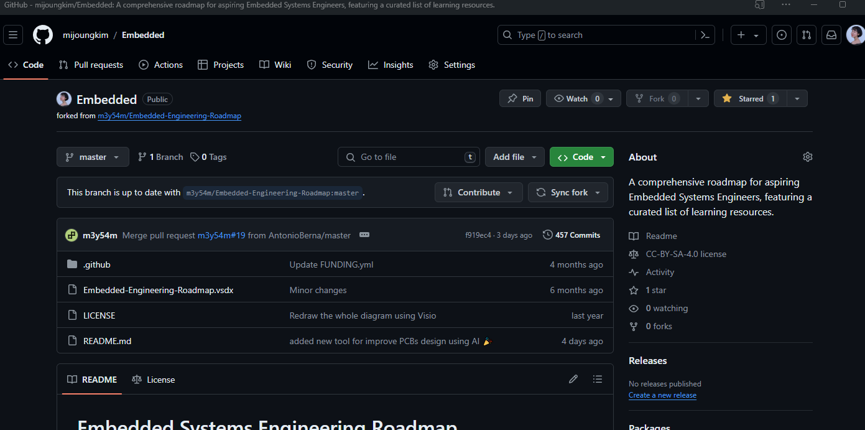865x430 pixels.
Task: Open the master branch selector
Action: pyautogui.click(x=93, y=157)
